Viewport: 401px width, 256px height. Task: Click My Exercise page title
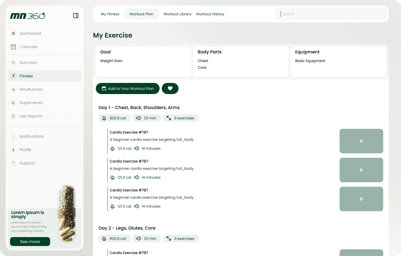(x=113, y=35)
